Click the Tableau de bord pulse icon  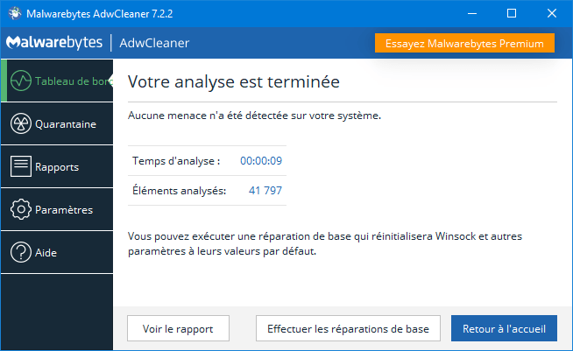point(21,81)
